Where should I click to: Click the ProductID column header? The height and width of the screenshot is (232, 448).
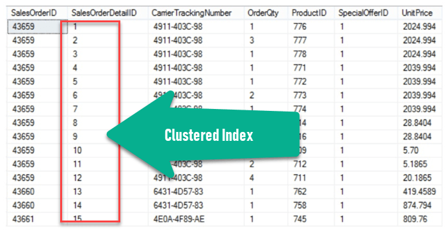pyautogui.click(x=311, y=13)
